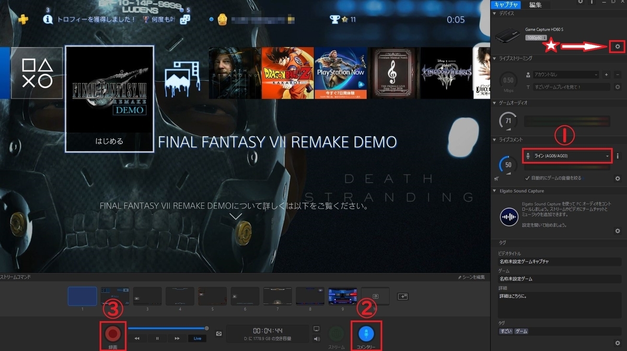Collapse the ゲームオーディオ section

(x=494, y=103)
